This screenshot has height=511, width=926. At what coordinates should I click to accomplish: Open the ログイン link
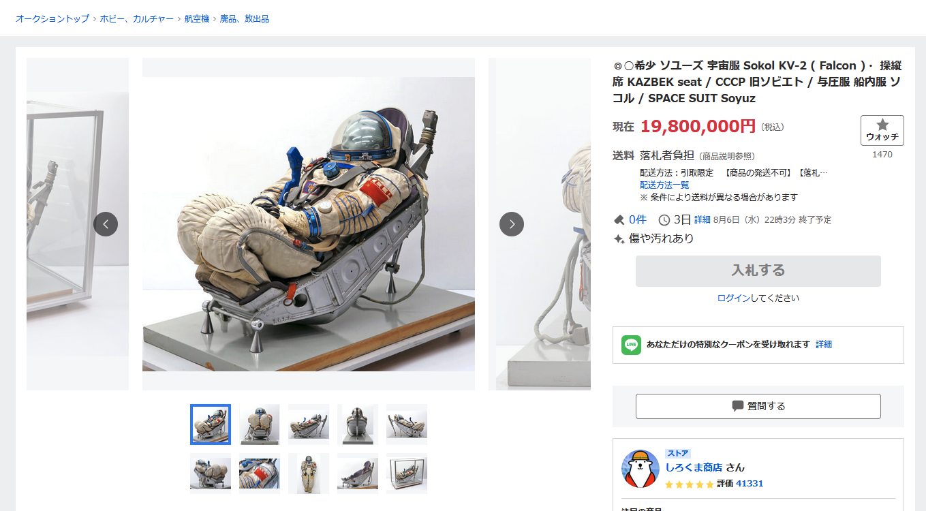pos(734,298)
